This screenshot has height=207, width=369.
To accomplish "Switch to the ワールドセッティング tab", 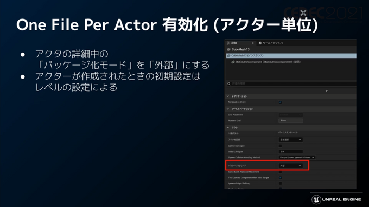I will coord(271,43).
